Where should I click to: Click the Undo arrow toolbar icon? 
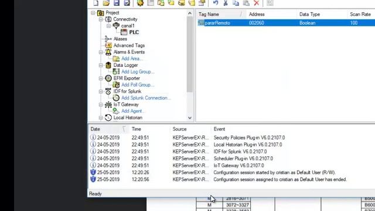(x=216, y=2)
